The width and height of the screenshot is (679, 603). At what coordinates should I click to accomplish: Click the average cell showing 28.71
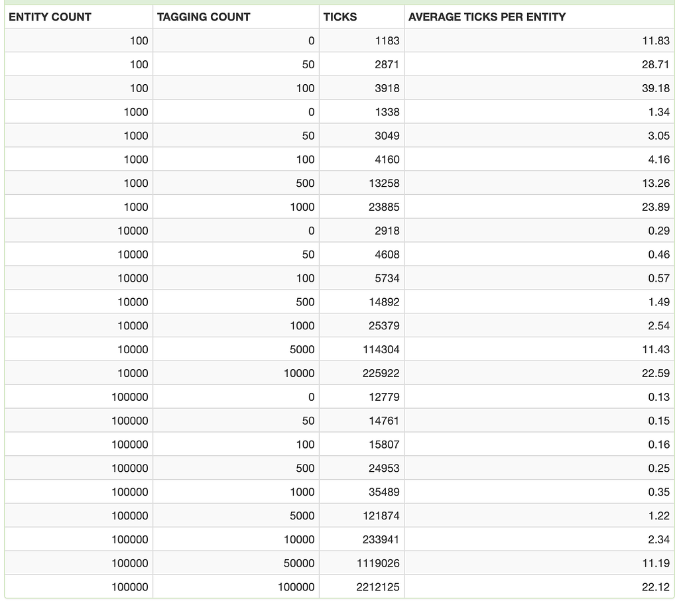tap(656, 64)
